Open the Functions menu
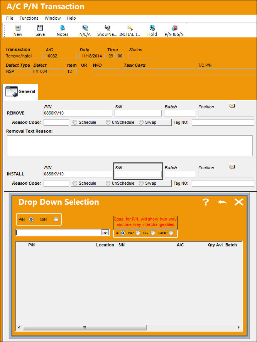 [x=29, y=18]
